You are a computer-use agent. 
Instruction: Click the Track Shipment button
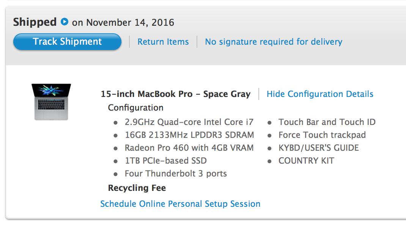tap(67, 42)
